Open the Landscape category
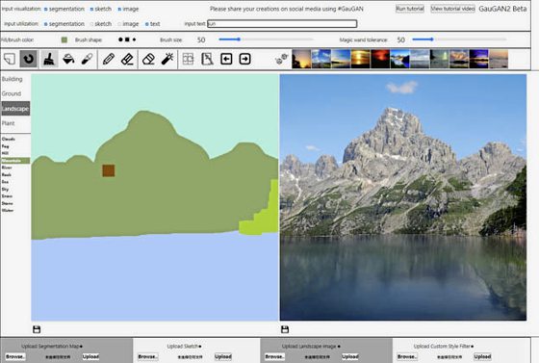Screen dimensions: 539x363 (15, 108)
